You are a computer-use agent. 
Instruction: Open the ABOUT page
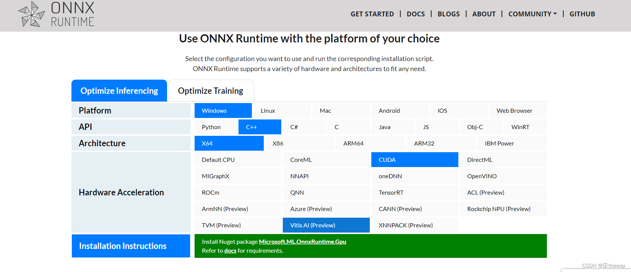point(484,14)
